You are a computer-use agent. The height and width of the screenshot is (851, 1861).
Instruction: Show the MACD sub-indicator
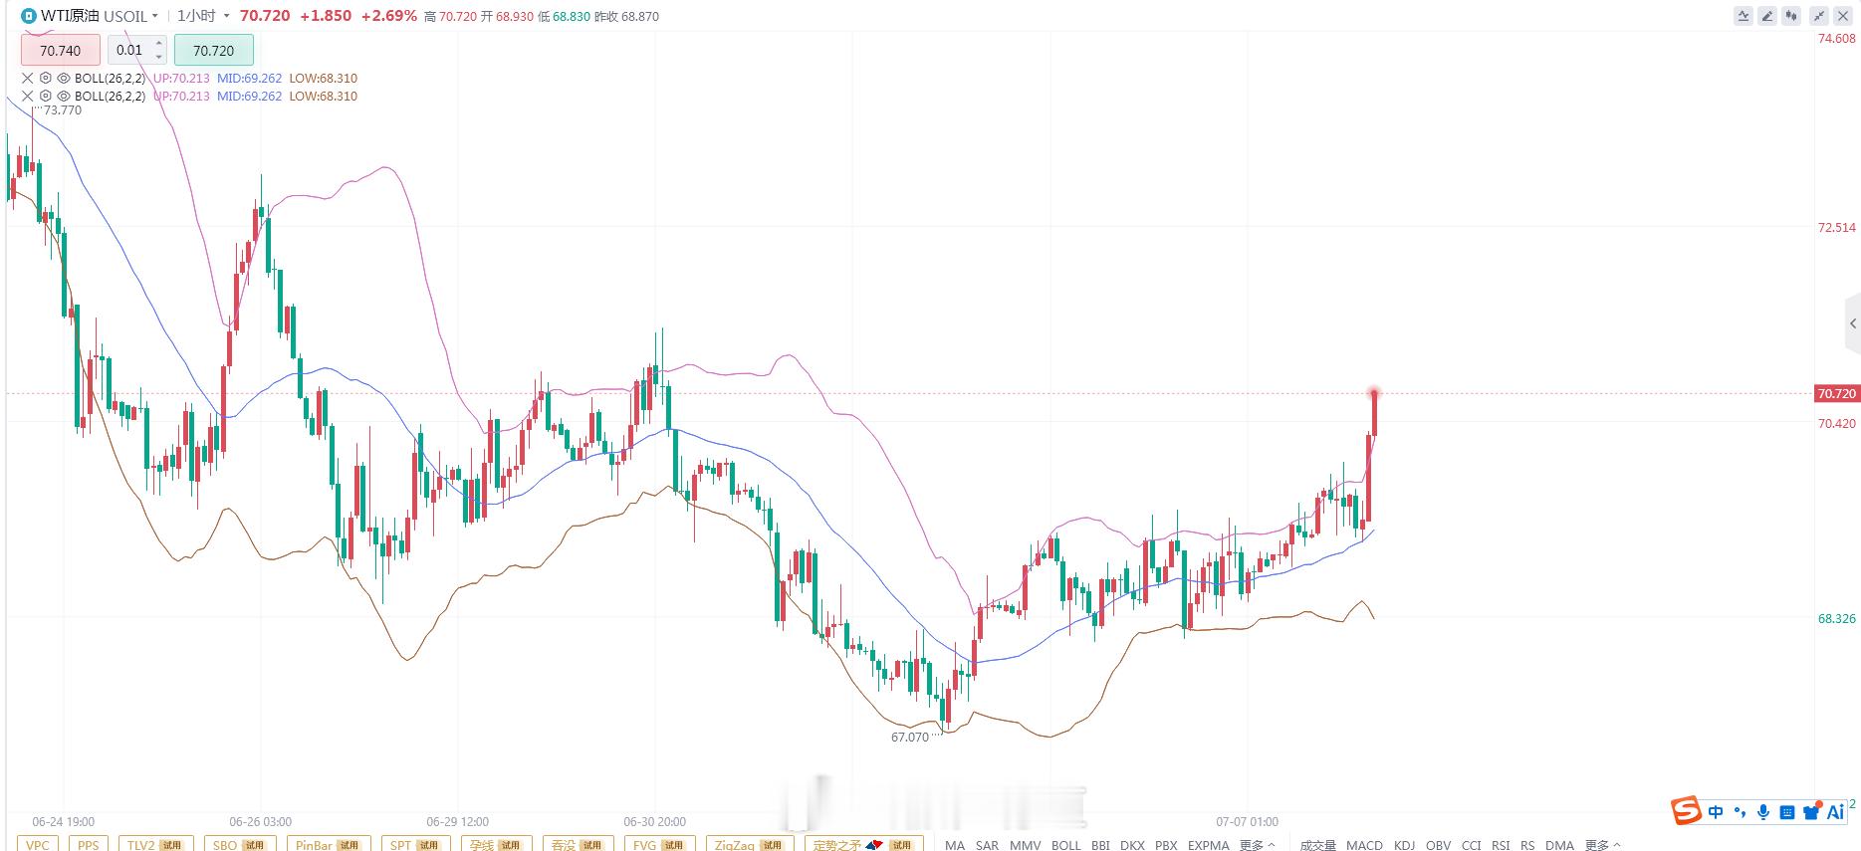tap(1364, 845)
